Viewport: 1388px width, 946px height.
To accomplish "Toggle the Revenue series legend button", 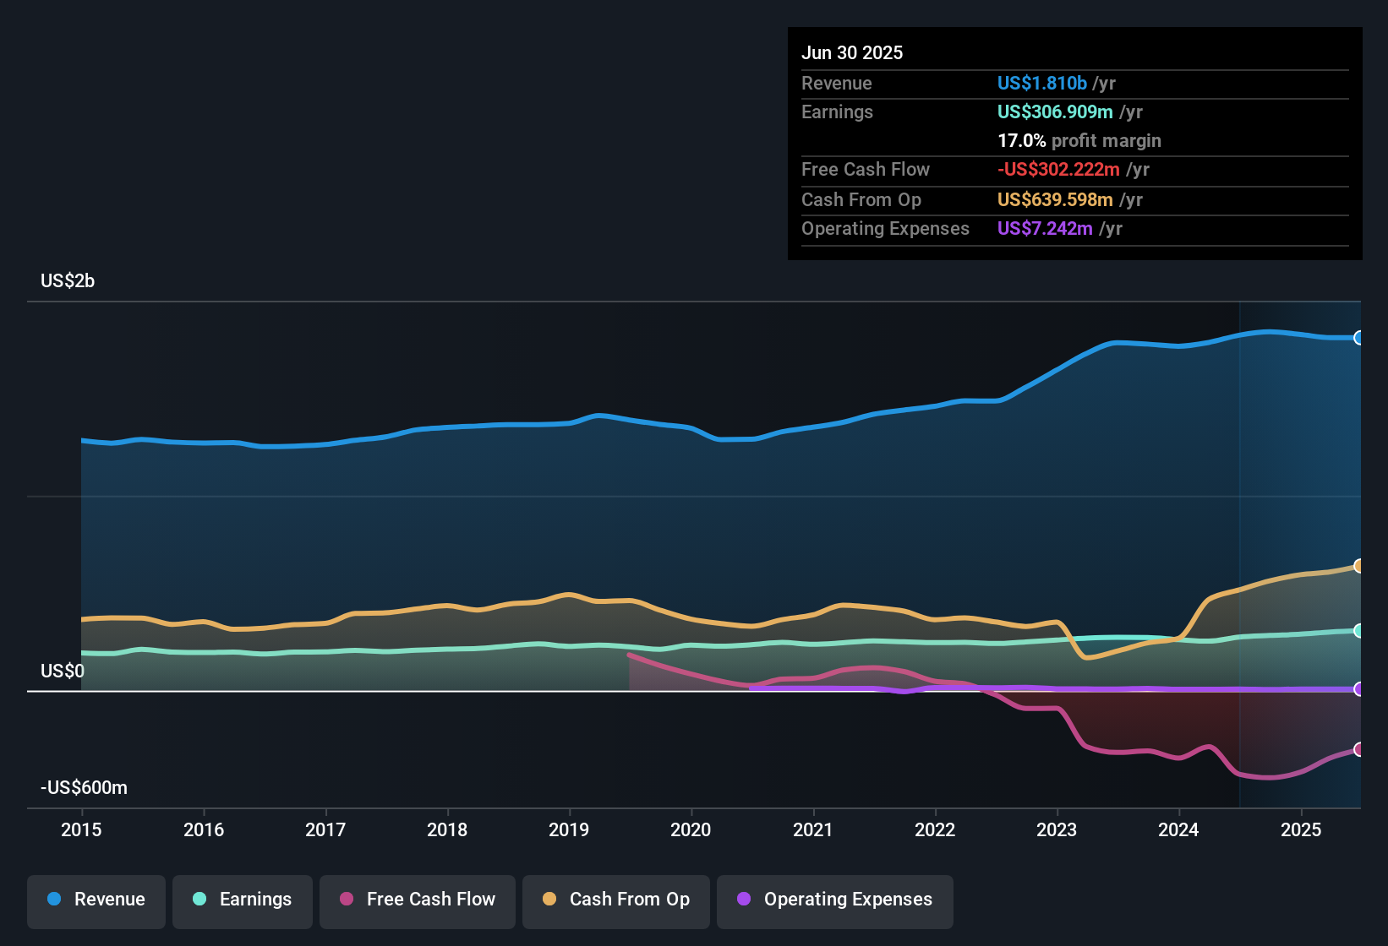I will [96, 900].
